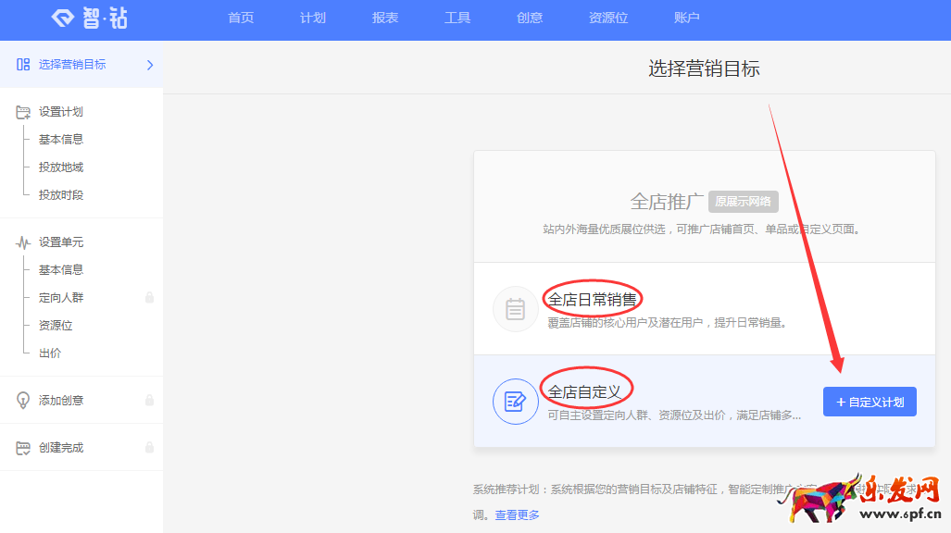The height and width of the screenshot is (533, 951).
Task: Click the 全店自定义 edit icon
Action: [516, 402]
